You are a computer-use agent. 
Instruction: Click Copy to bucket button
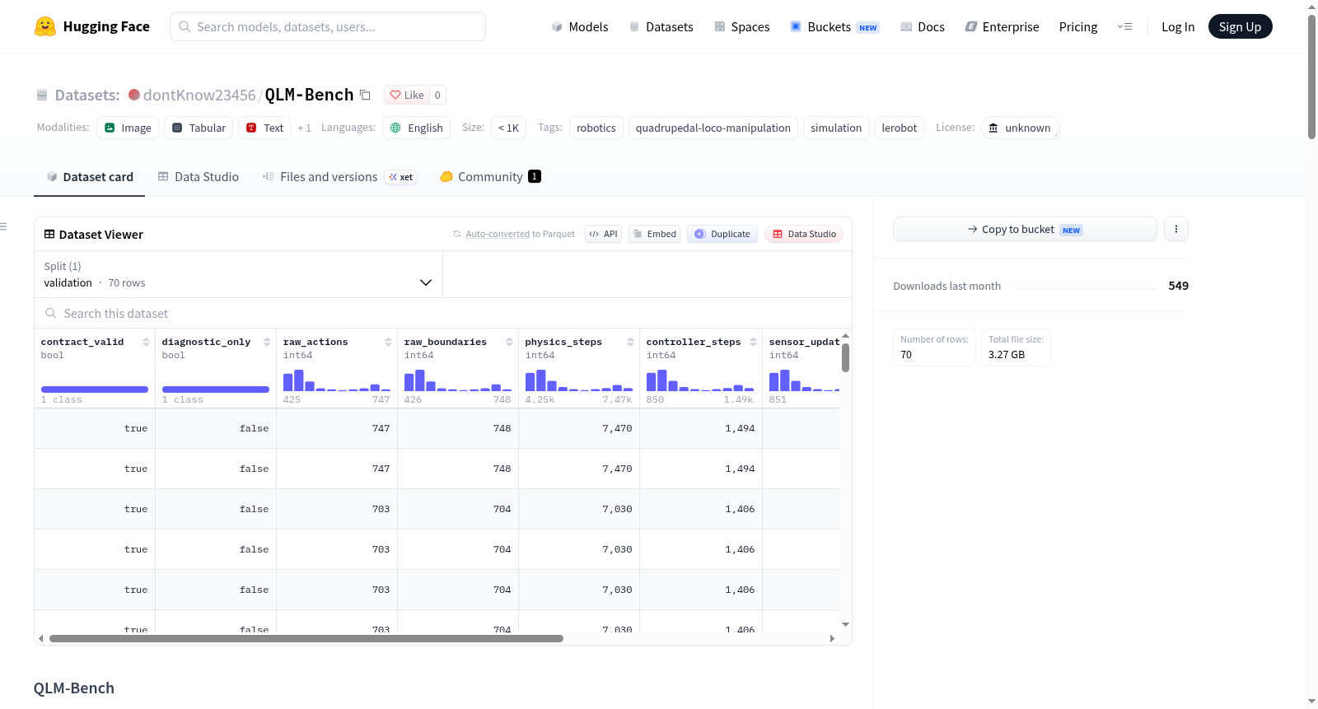(x=1025, y=229)
